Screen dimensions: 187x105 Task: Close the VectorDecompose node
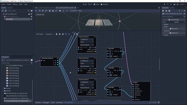[x=58, y=58]
